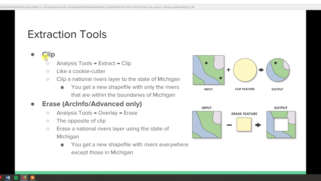Click 'Analysis Tools → Overlay → Erase' line
321x181 pixels.
pos(97,113)
